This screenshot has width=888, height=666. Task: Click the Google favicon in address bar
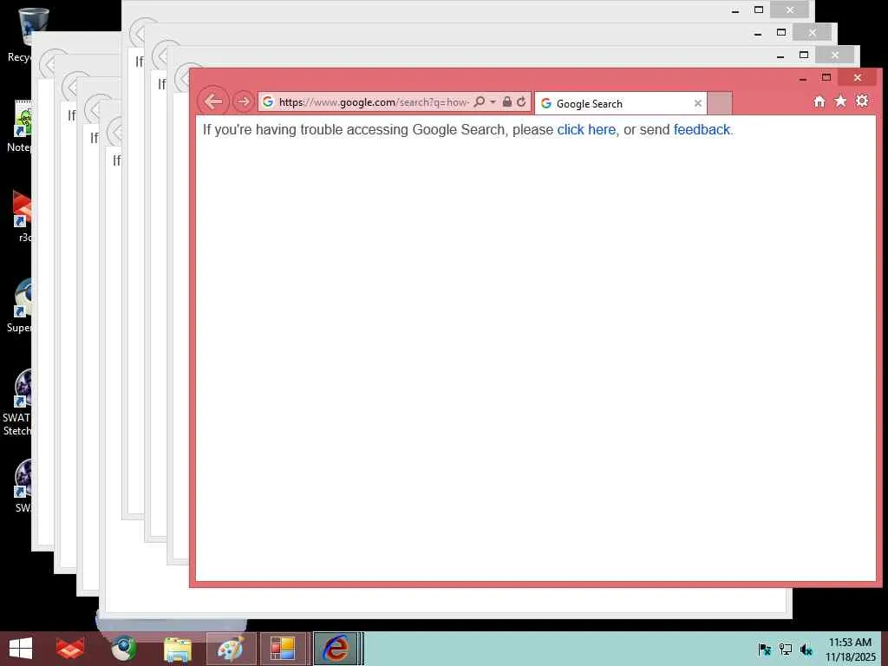pos(268,102)
